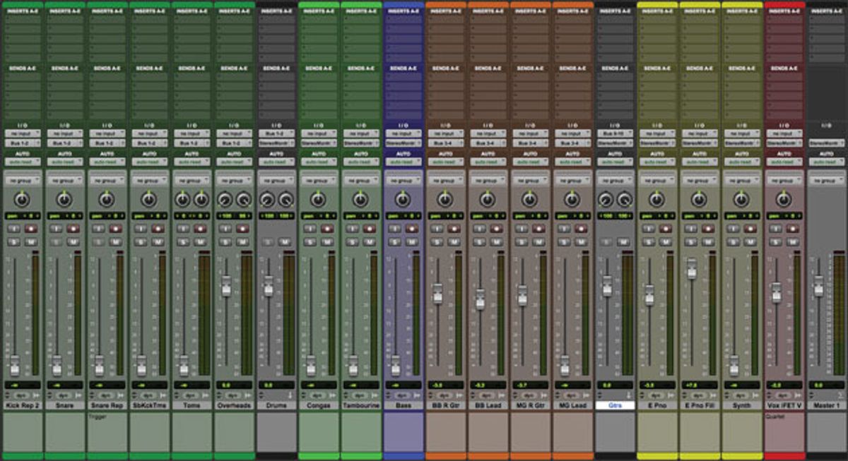Select the BB Lead track name

coord(488,406)
